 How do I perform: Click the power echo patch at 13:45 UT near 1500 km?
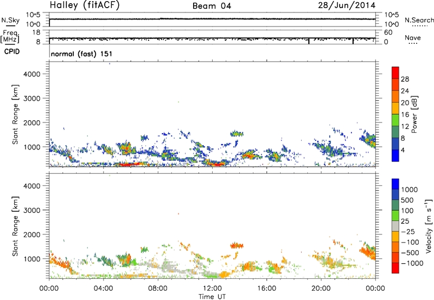tap(237, 134)
